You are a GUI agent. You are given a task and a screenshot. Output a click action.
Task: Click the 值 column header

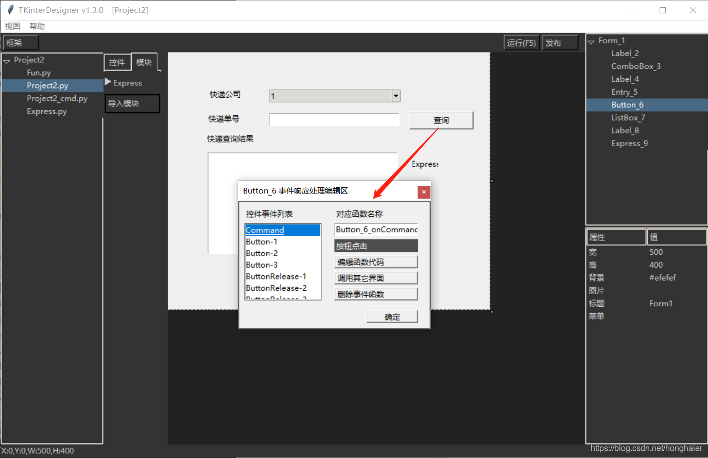[x=677, y=237]
